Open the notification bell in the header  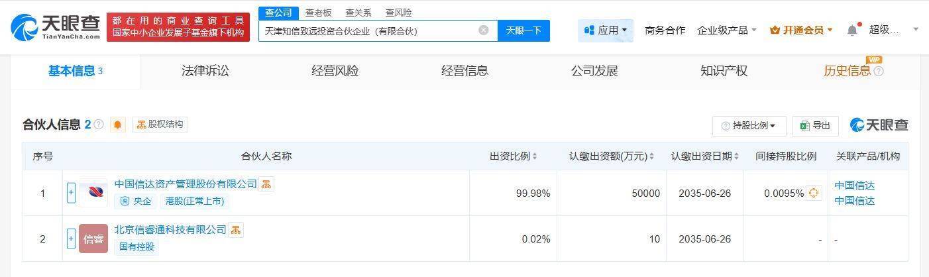[x=852, y=30]
